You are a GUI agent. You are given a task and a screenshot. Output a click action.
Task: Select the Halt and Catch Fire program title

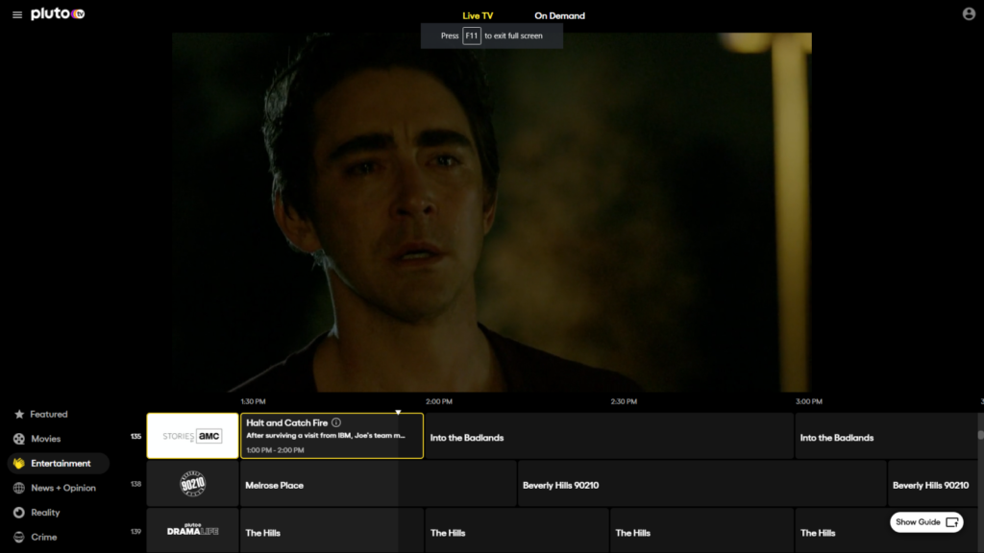pos(286,423)
